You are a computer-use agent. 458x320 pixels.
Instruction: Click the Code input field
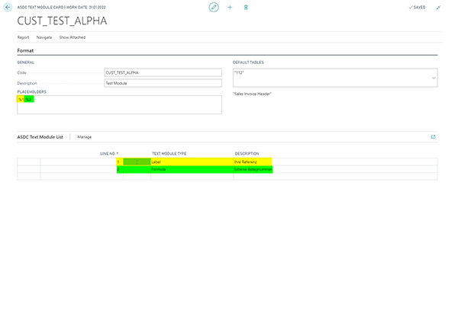click(162, 72)
